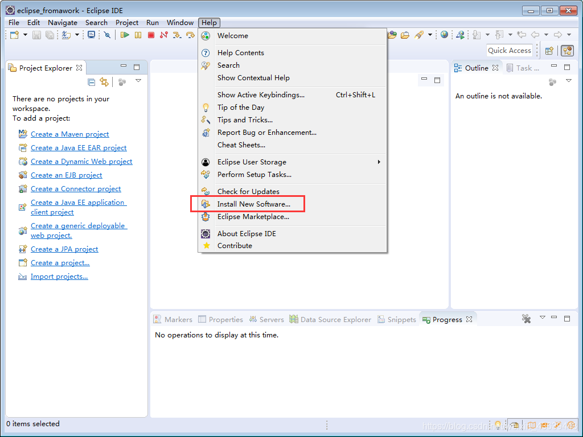This screenshot has height=437, width=583.
Task: Select the Java EE perspective button
Action: coord(568,51)
